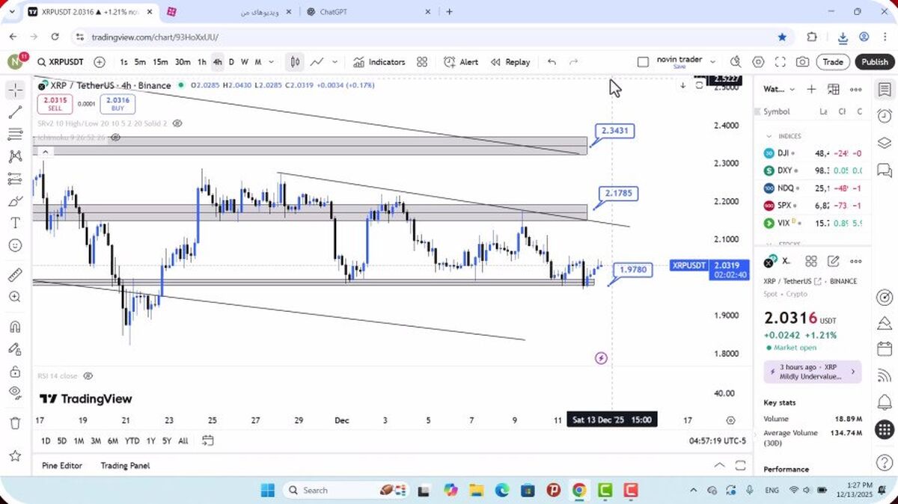Add a symbol to compare with the plus icon
898x504 pixels.
tap(100, 62)
